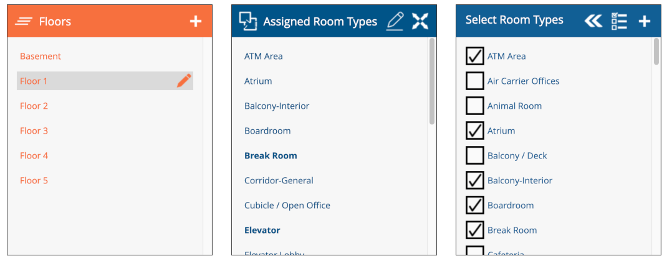Click the Floors list lines icon

(24, 21)
